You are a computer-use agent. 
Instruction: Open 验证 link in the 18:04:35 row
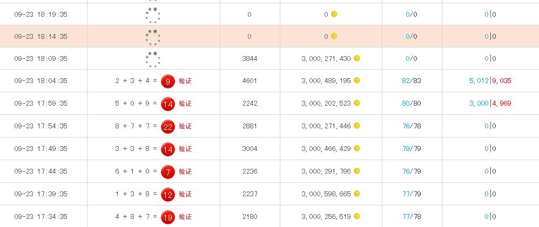click(185, 81)
